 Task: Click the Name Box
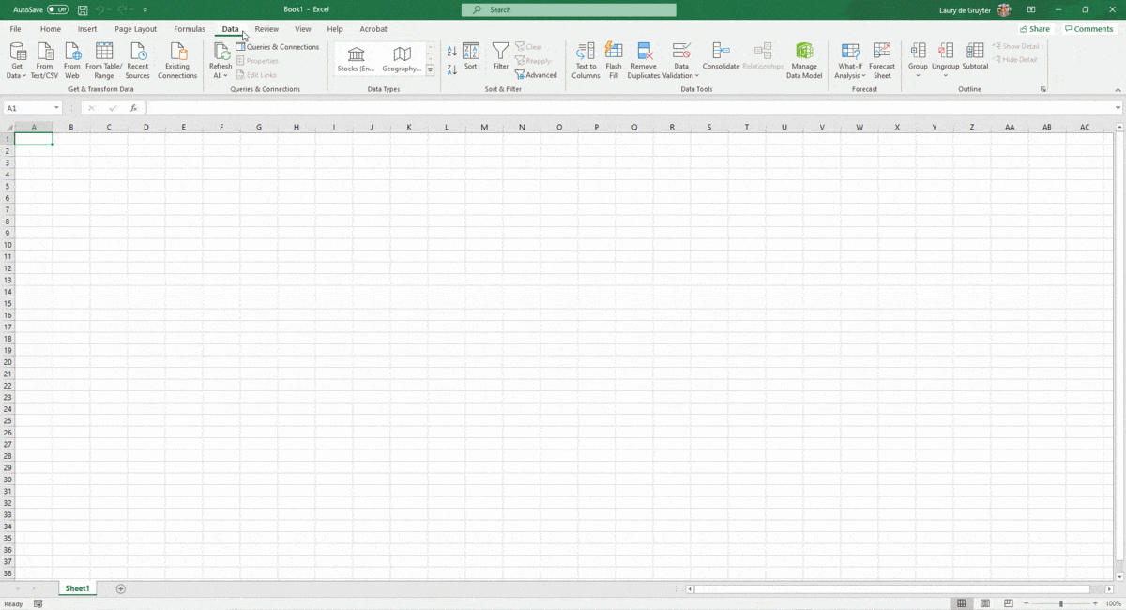[28, 108]
